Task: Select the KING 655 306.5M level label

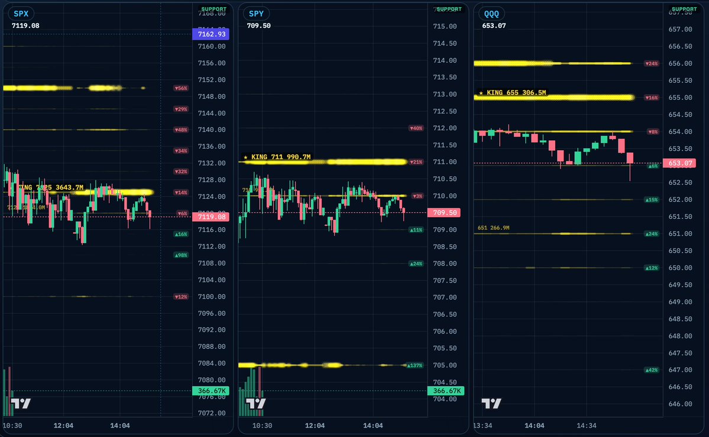Action: click(513, 92)
